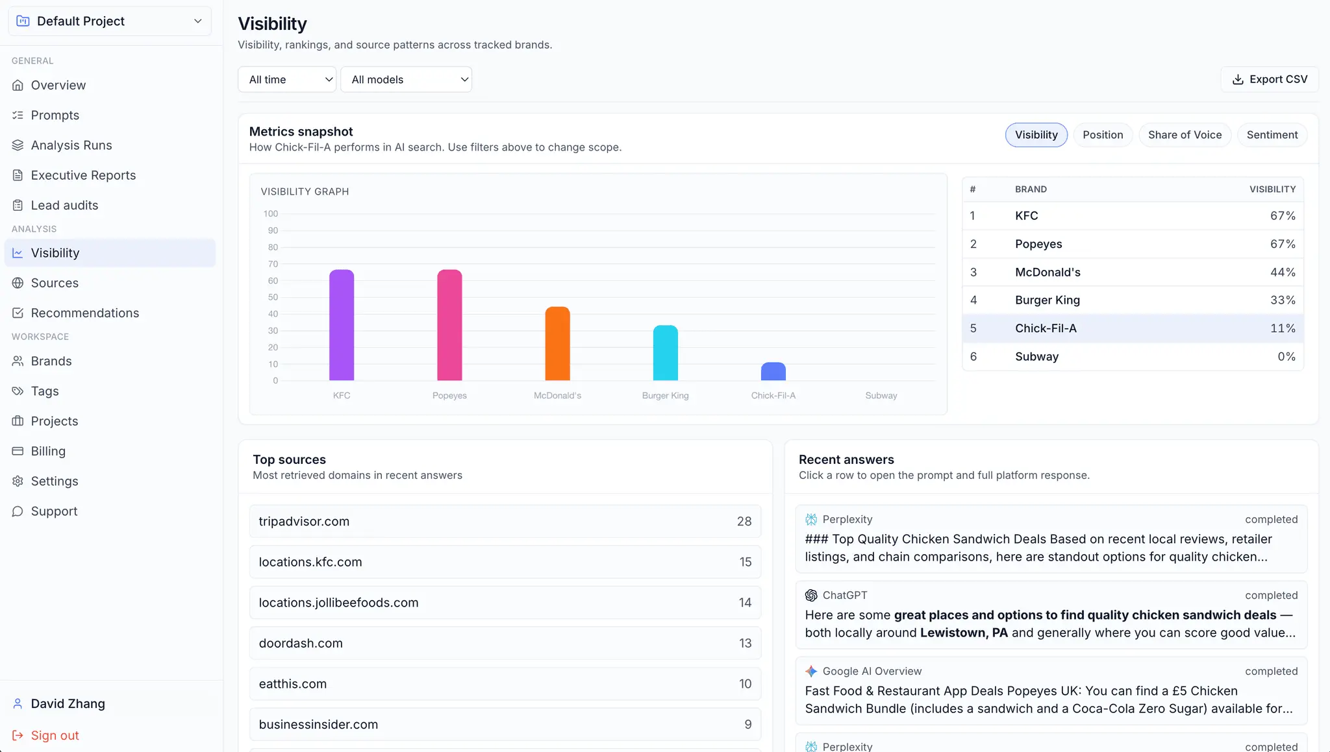Screen dimensions: 1330x752
Task: Click the Tags icon in sidebar
Action: point(18,391)
